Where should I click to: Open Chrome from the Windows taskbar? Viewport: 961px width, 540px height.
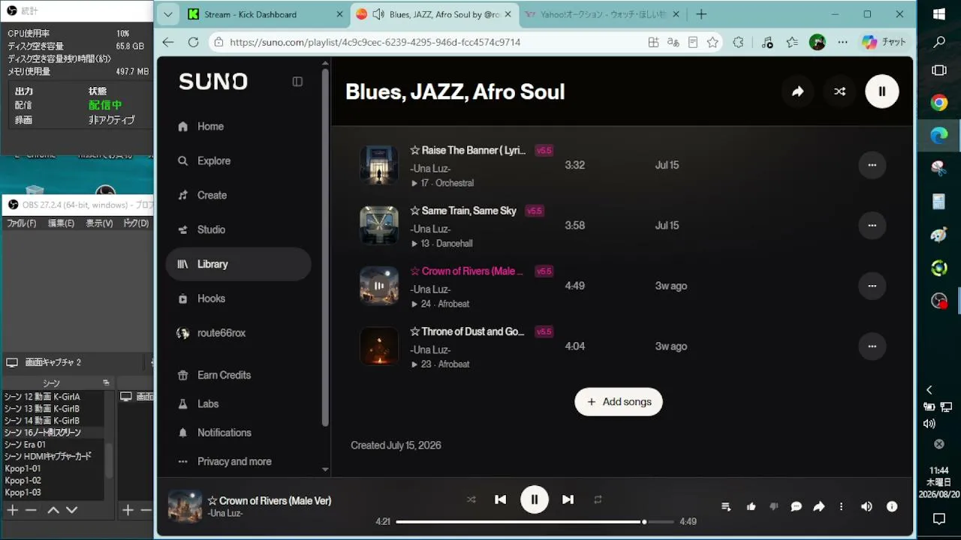[939, 103]
